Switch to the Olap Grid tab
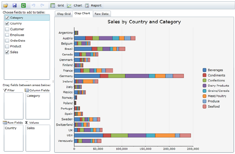The width and height of the screenshot is (235, 154). tap(64, 14)
